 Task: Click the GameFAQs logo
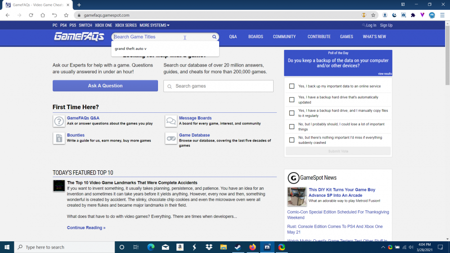pos(79,37)
